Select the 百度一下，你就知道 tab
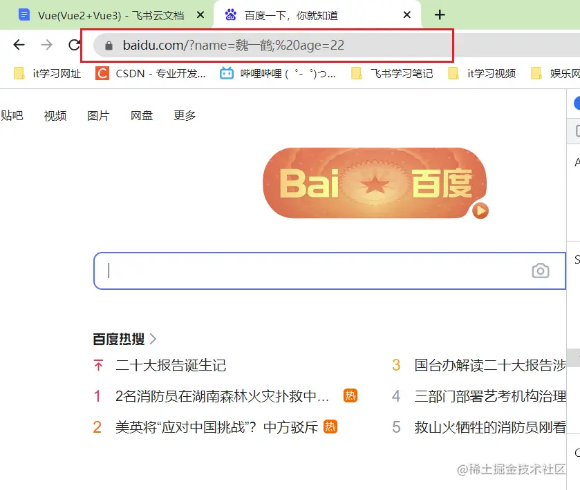This screenshot has height=490, width=580. [x=291, y=15]
